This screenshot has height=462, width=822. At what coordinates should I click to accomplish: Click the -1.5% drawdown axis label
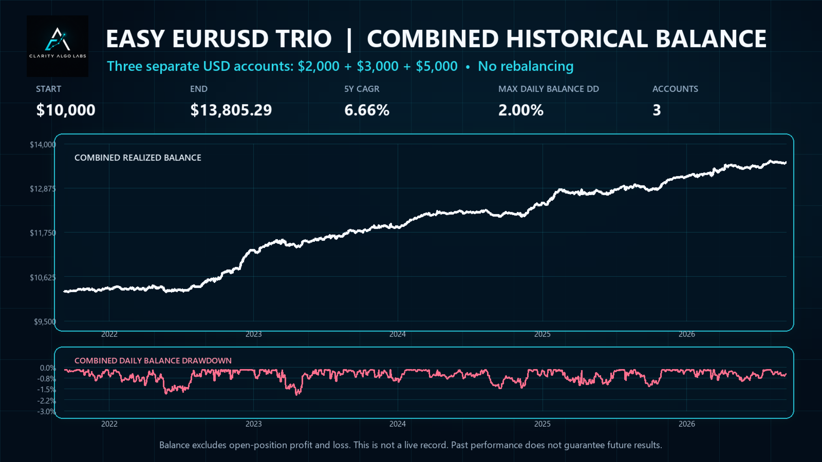[x=46, y=390]
